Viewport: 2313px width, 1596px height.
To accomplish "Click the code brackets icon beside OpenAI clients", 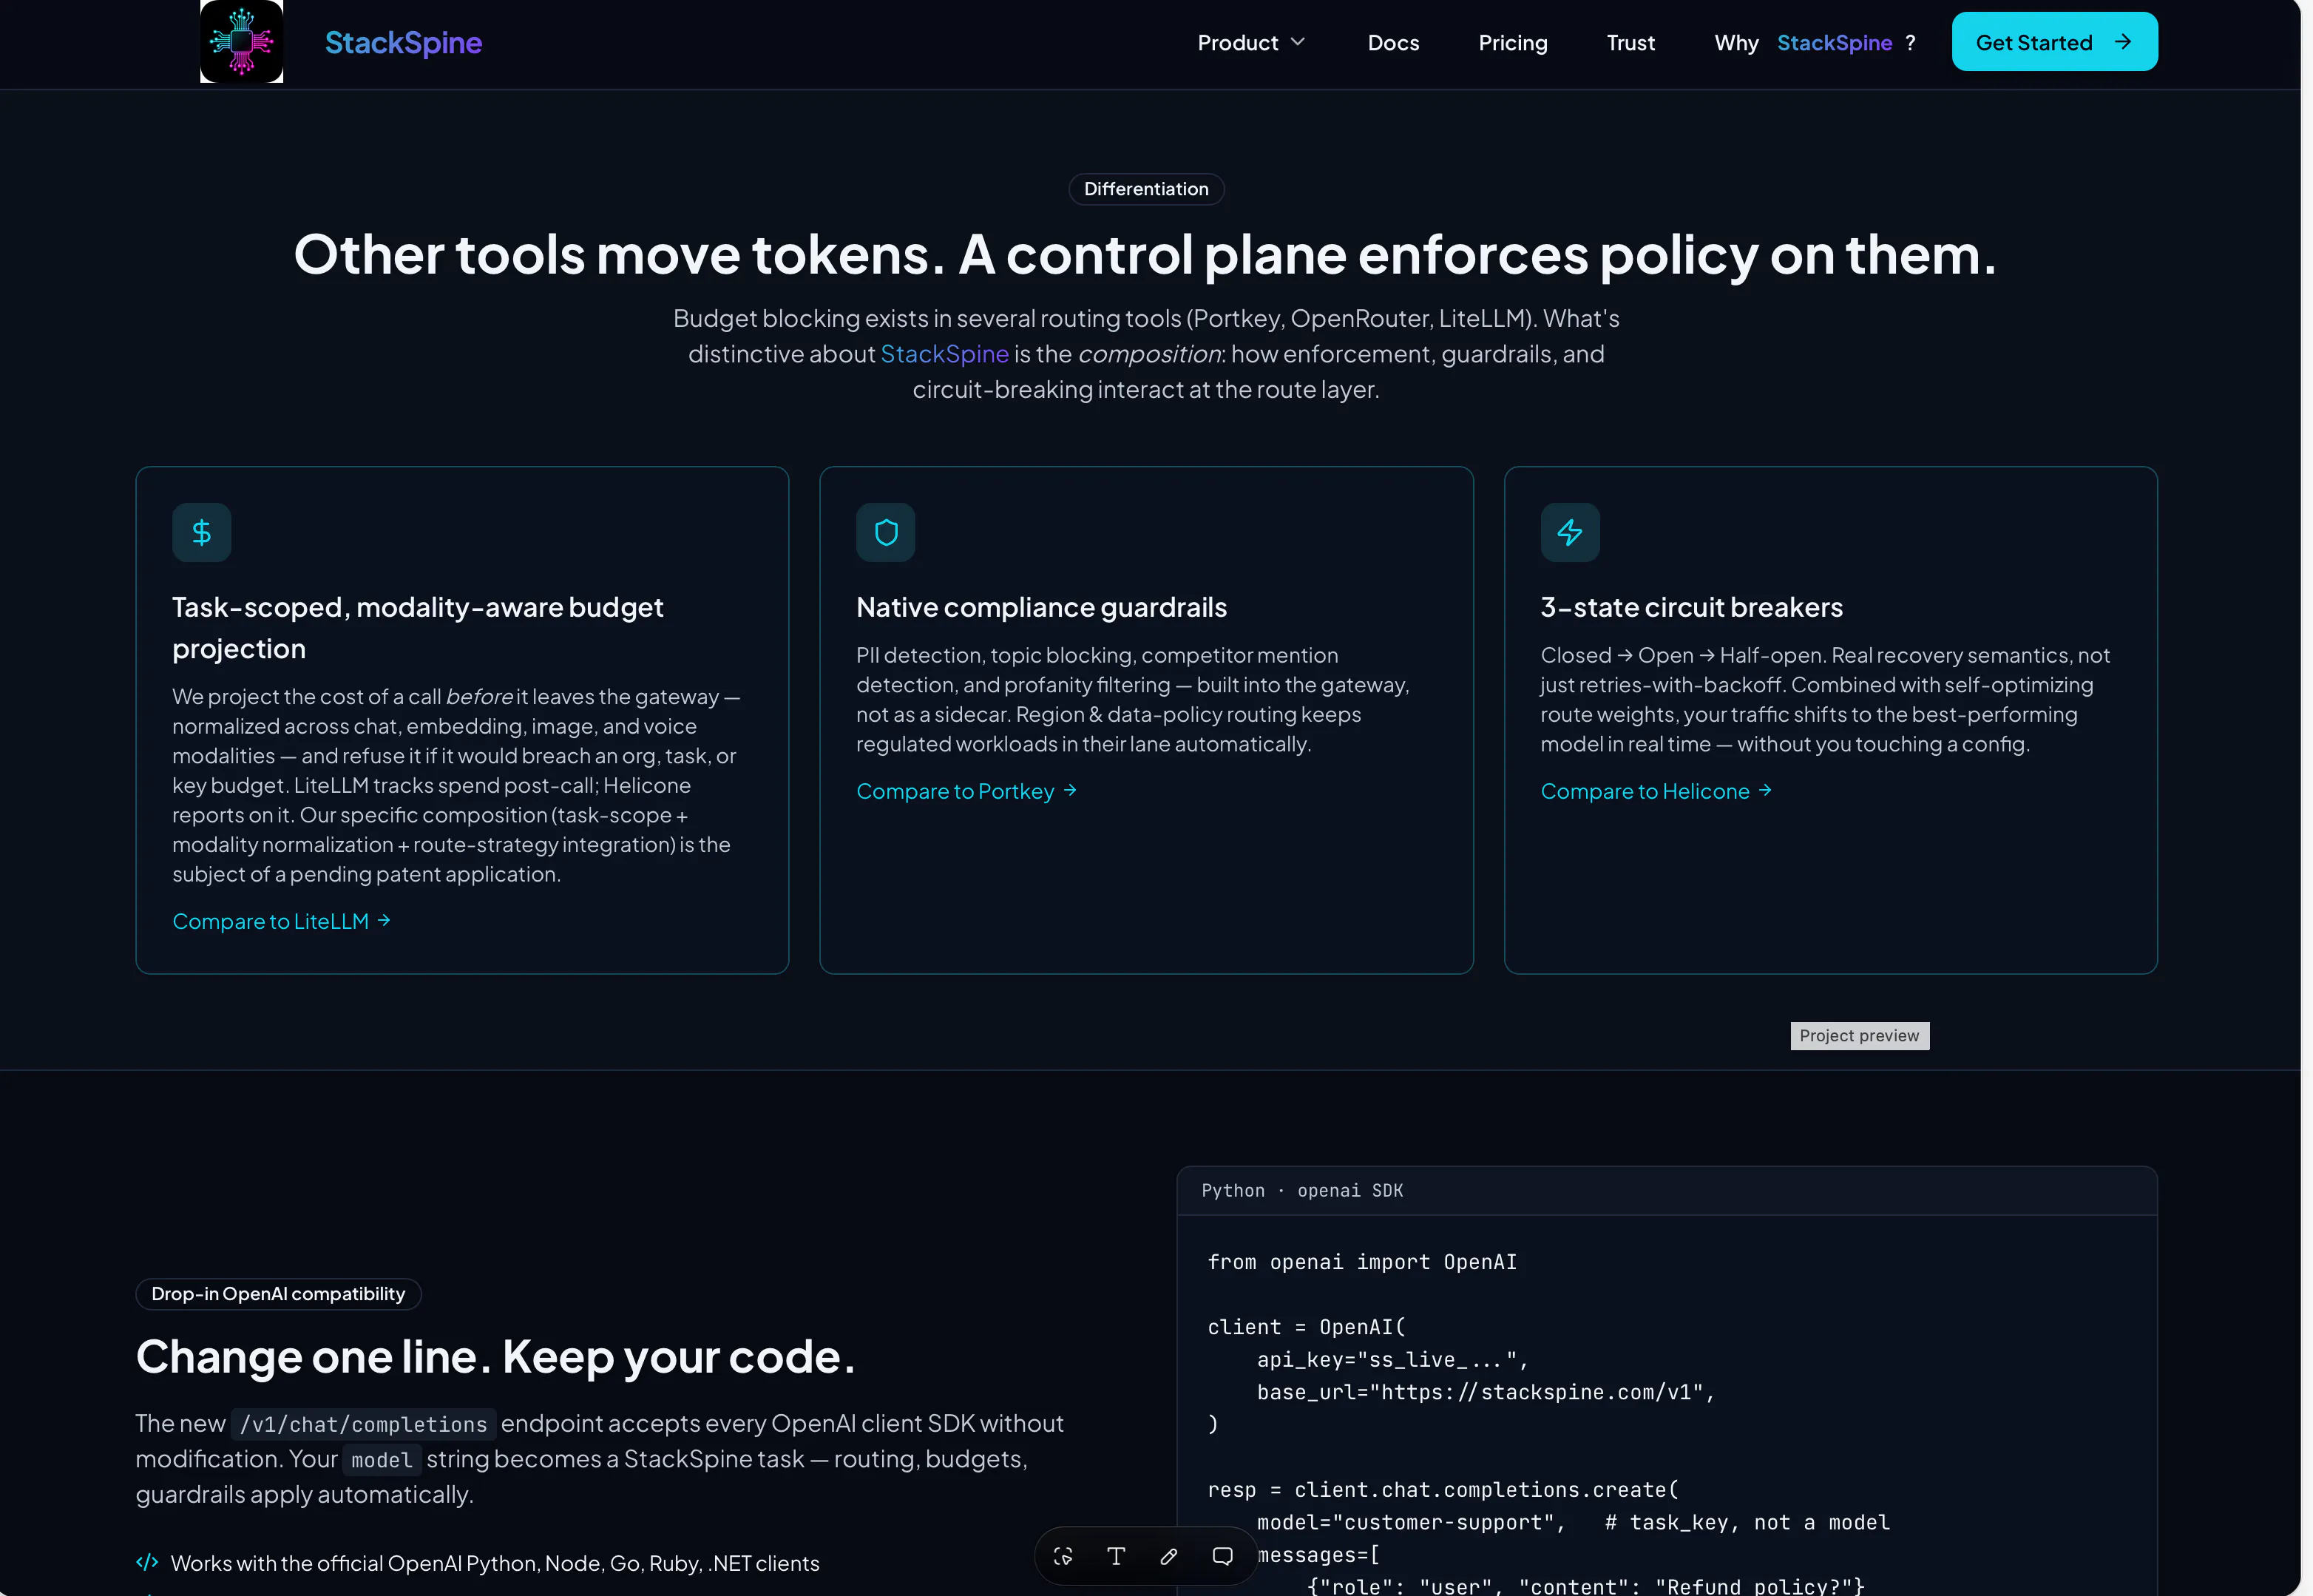I will click(x=147, y=1562).
